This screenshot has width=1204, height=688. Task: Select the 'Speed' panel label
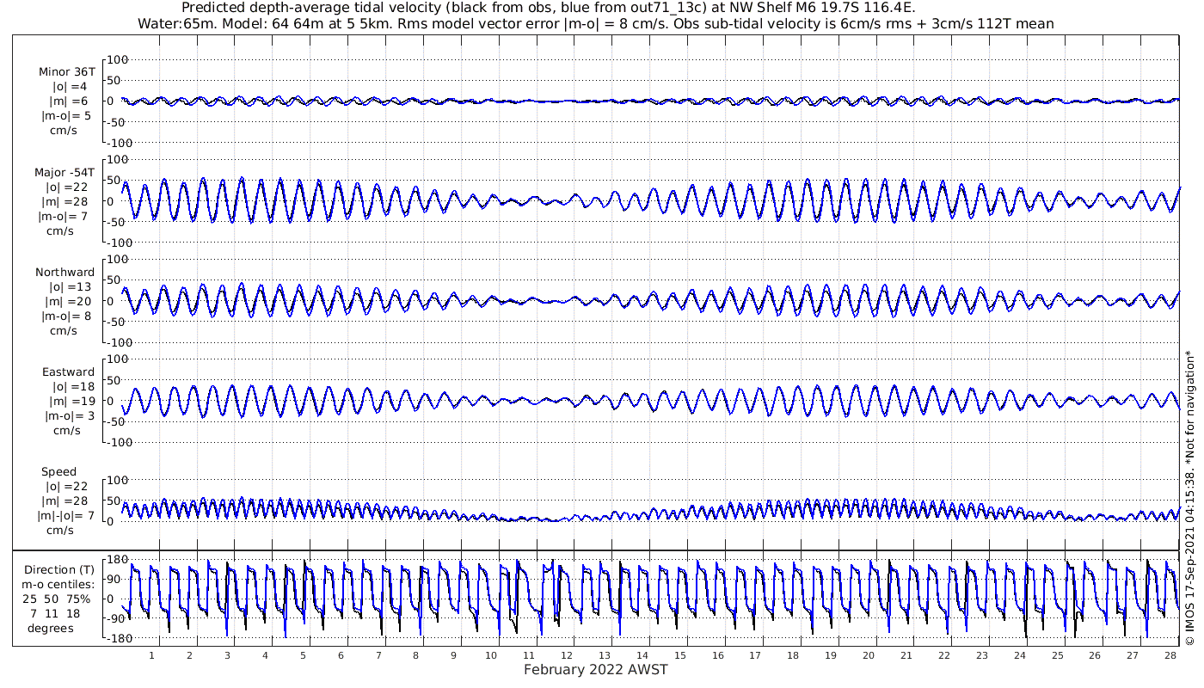(x=58, y=472)
